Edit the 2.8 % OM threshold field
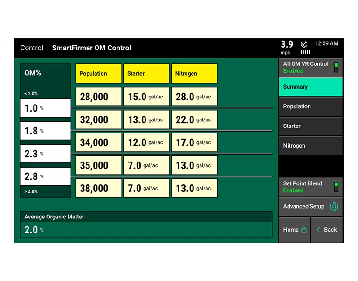This screenshot has height=281, width=358. 45,176
